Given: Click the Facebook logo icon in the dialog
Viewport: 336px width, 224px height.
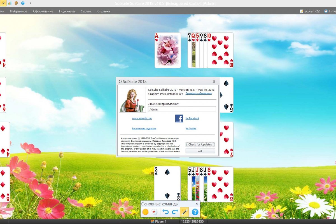Looking at the screenshot, I should click(179, 118).
